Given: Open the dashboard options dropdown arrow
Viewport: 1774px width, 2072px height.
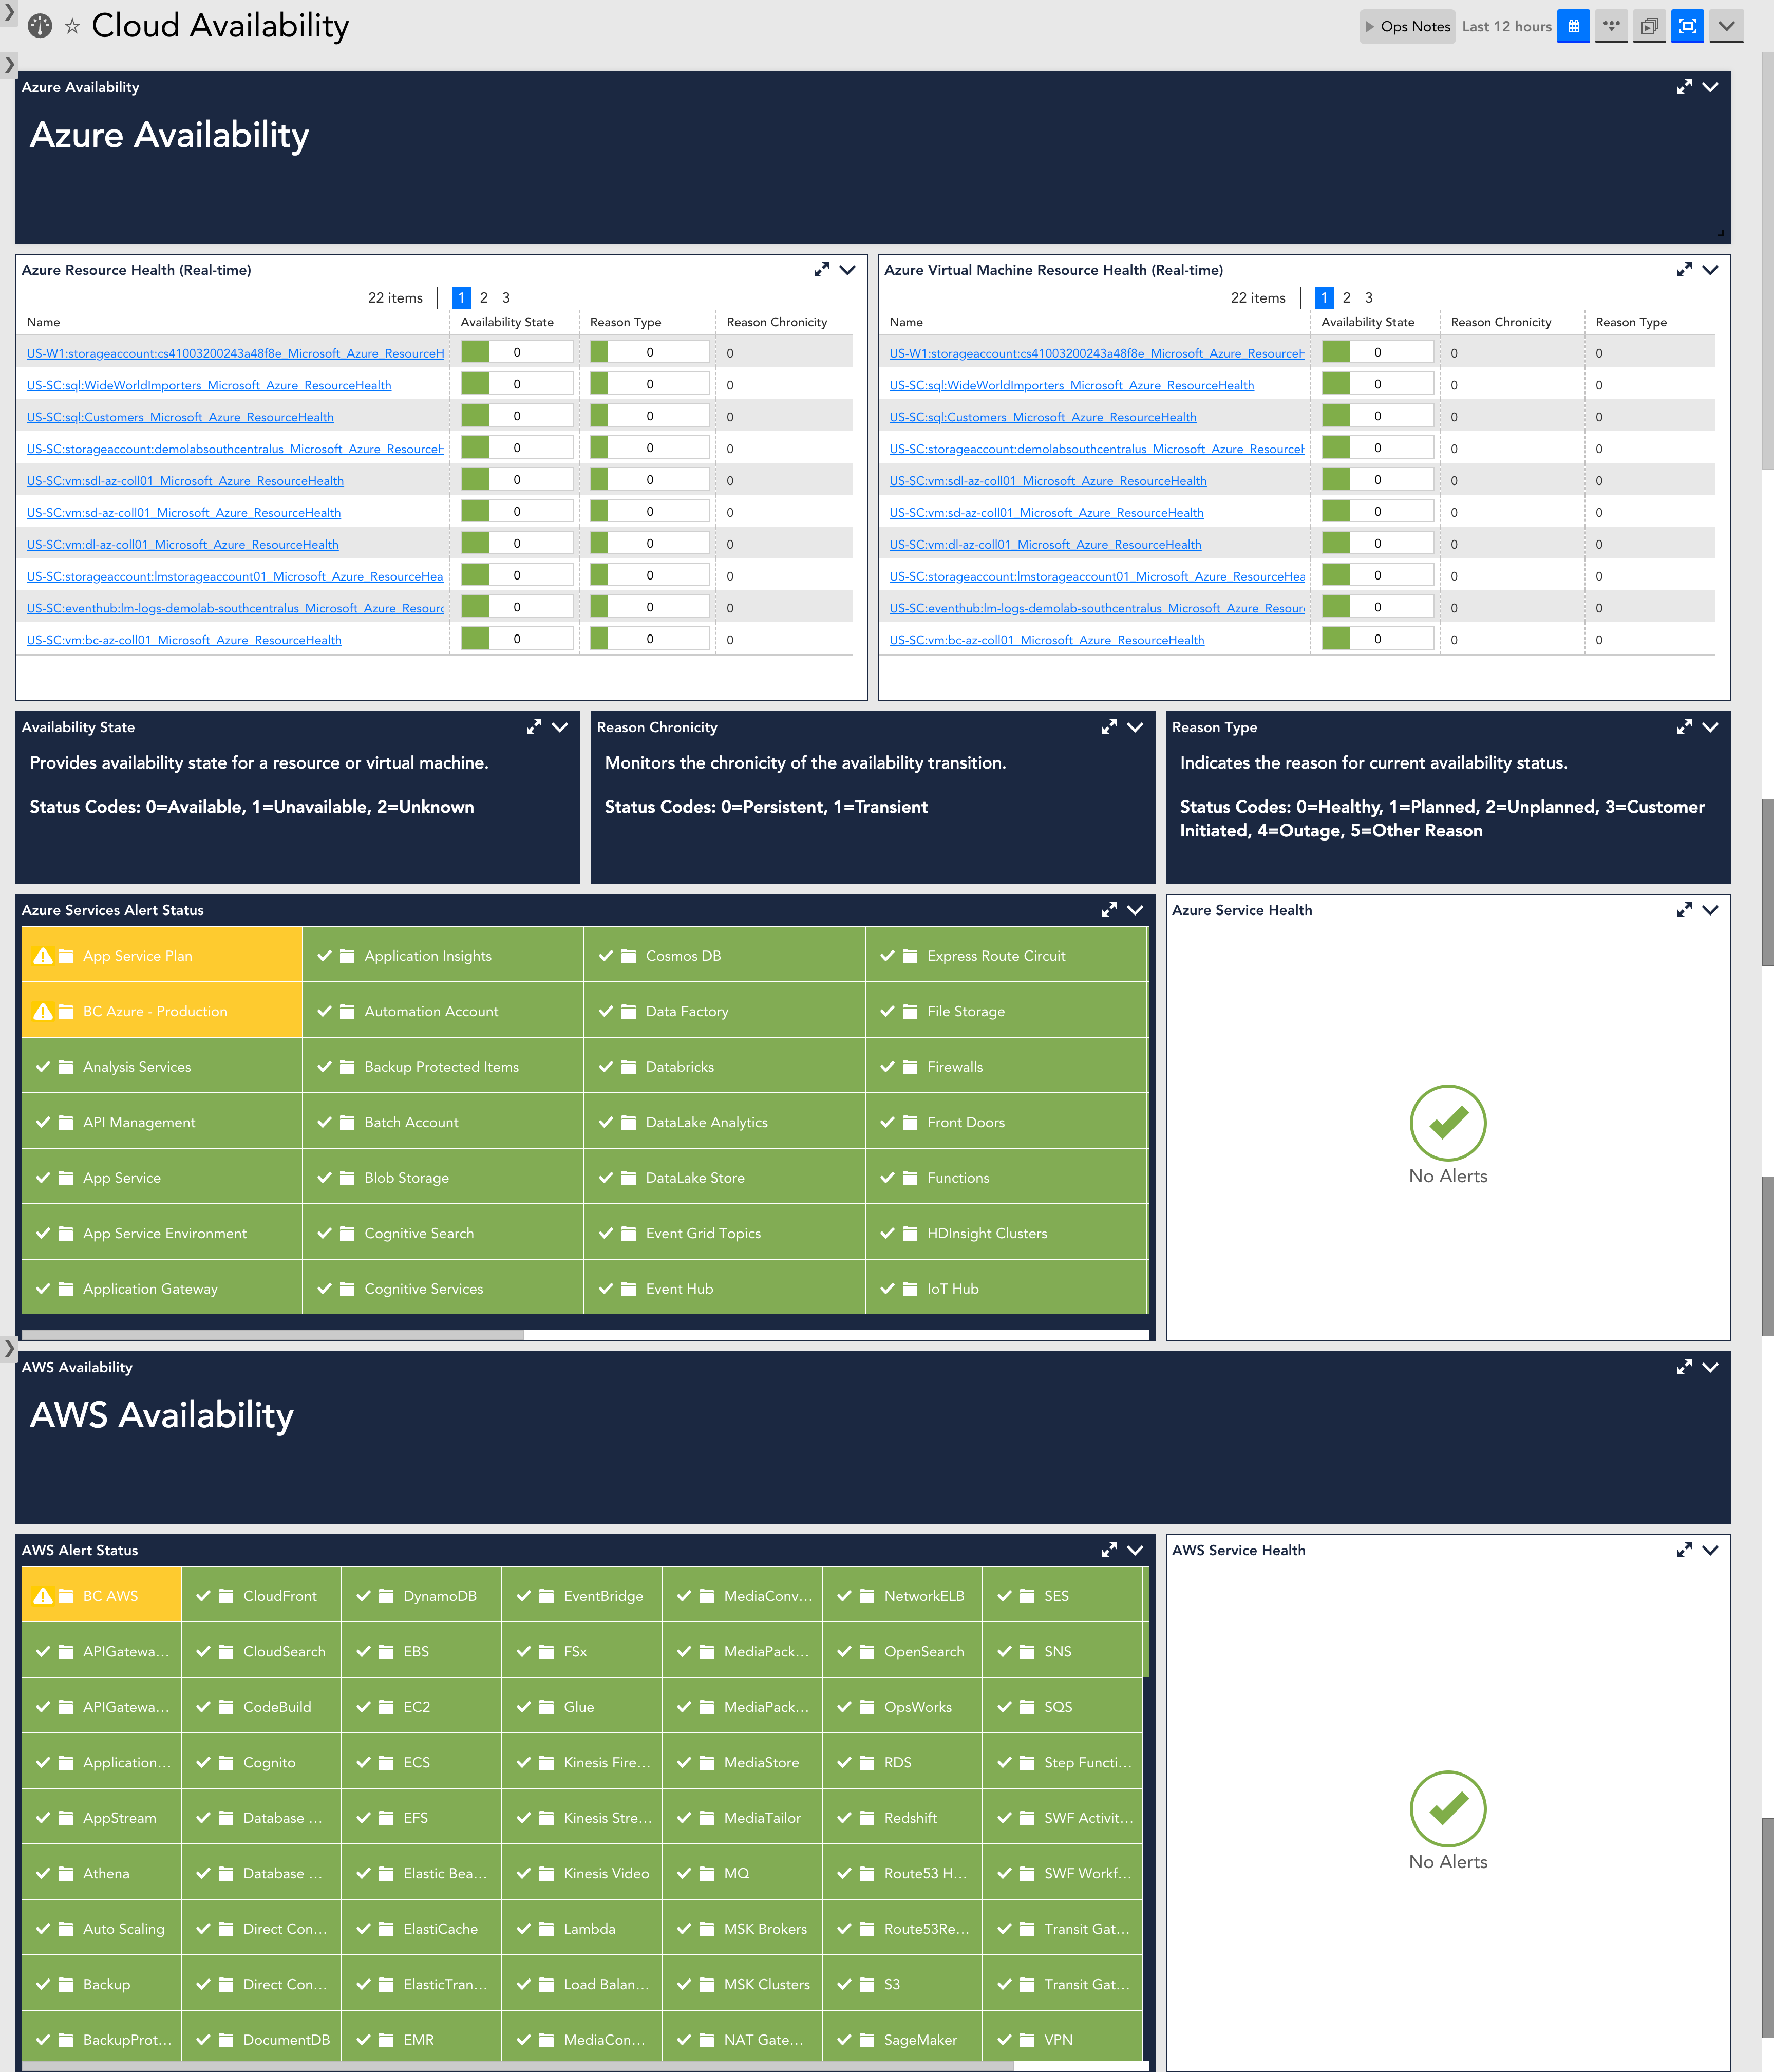Looking at the screenshot, I should pos(1726,27).
